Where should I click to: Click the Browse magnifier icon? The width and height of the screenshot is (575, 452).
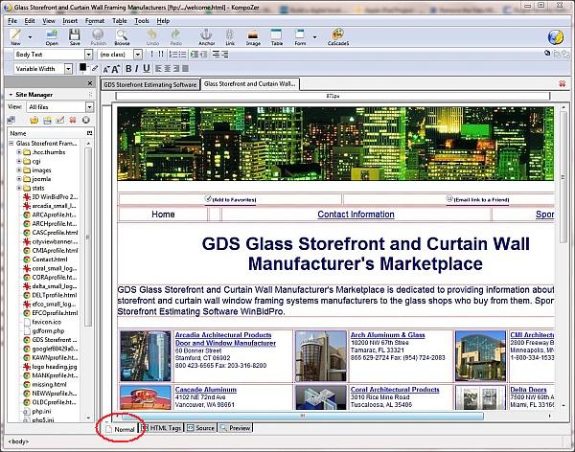pyautogui.click(x=122, y=37)
